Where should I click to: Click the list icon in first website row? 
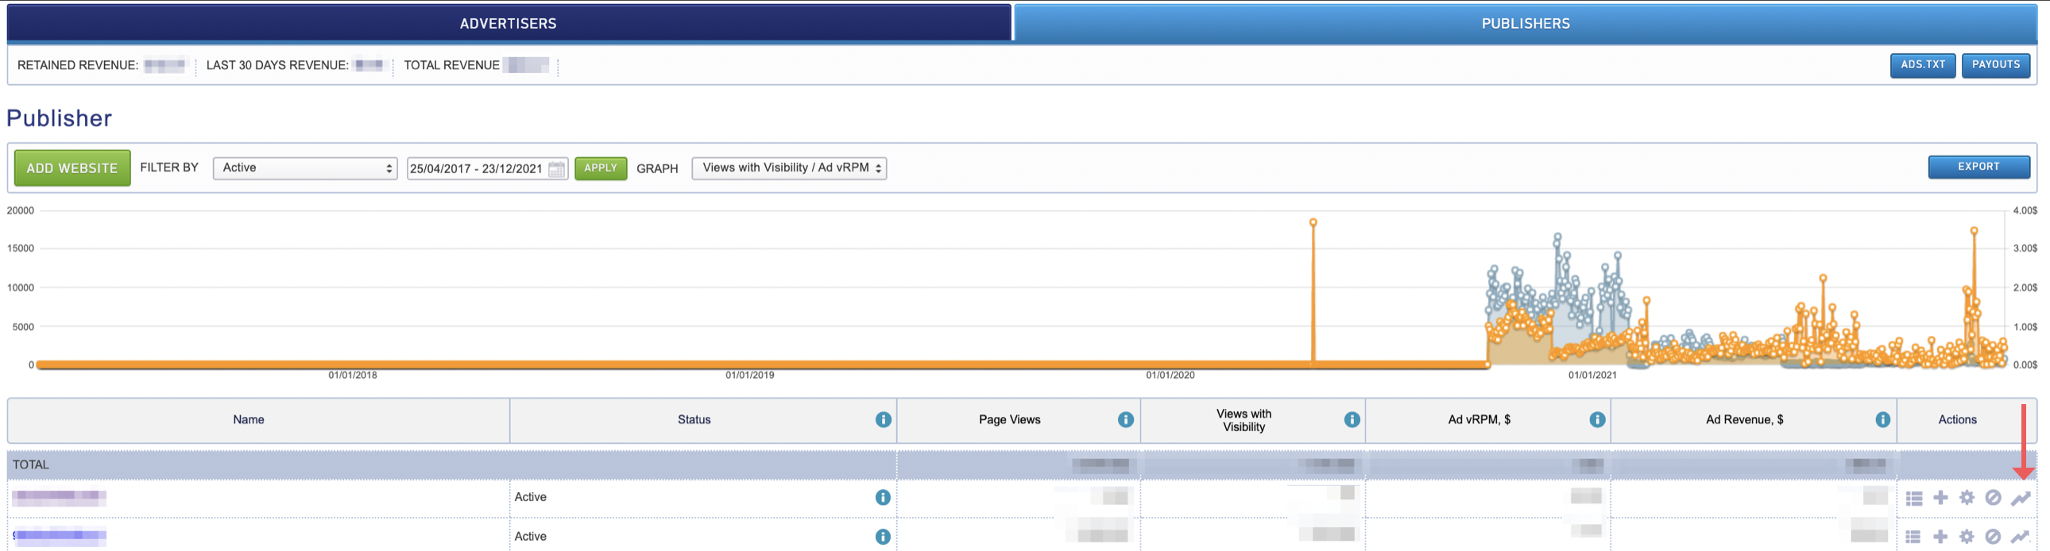pyautogui.click(x=1914, y=499)
